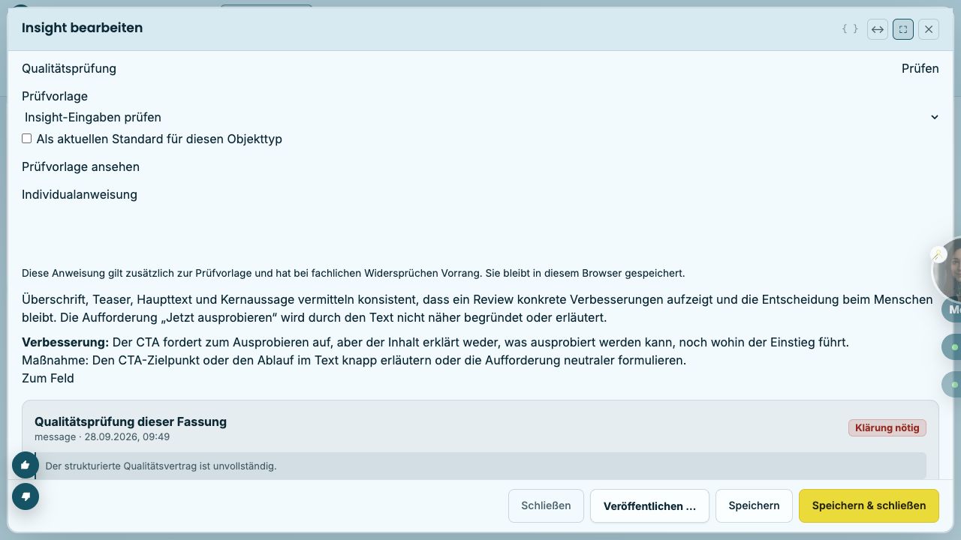Click the "Insight bearbeiten" dialog title

click(82, 28)
